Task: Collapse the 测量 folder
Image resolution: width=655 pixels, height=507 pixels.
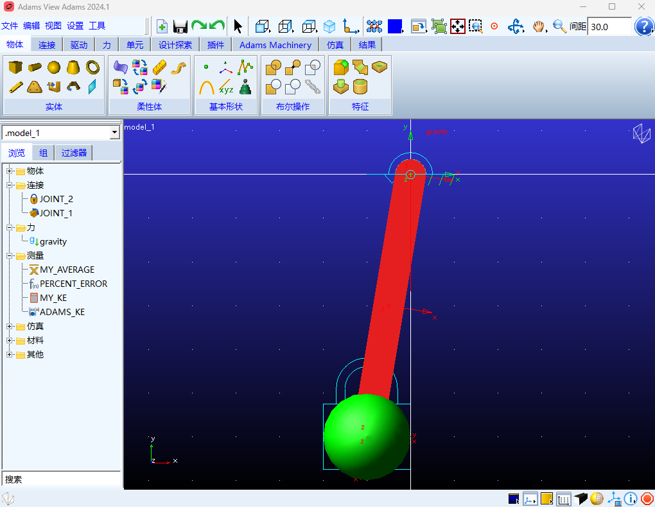Action: tap(9, 255)
